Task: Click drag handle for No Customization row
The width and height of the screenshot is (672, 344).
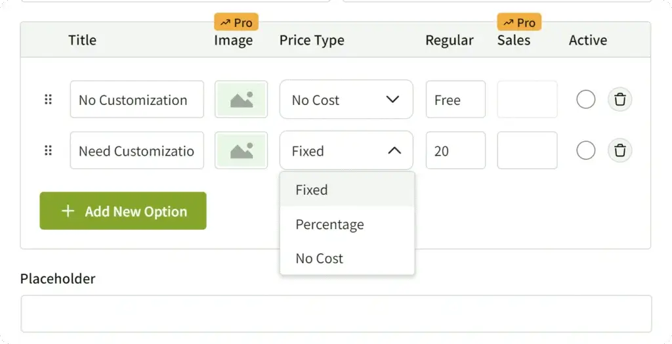Action: [48, 100]
